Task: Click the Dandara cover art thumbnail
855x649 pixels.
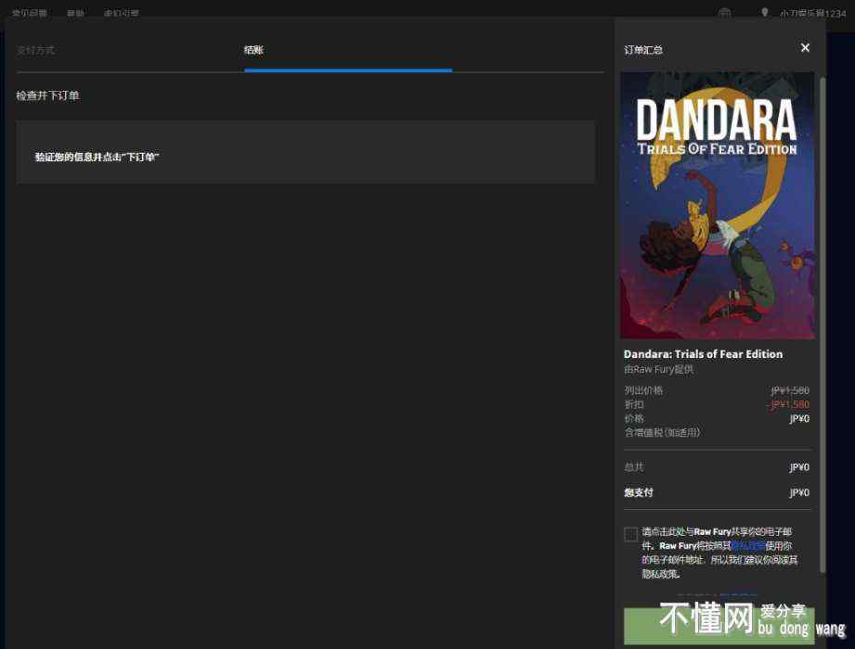Action: click(x=718, y=206)
